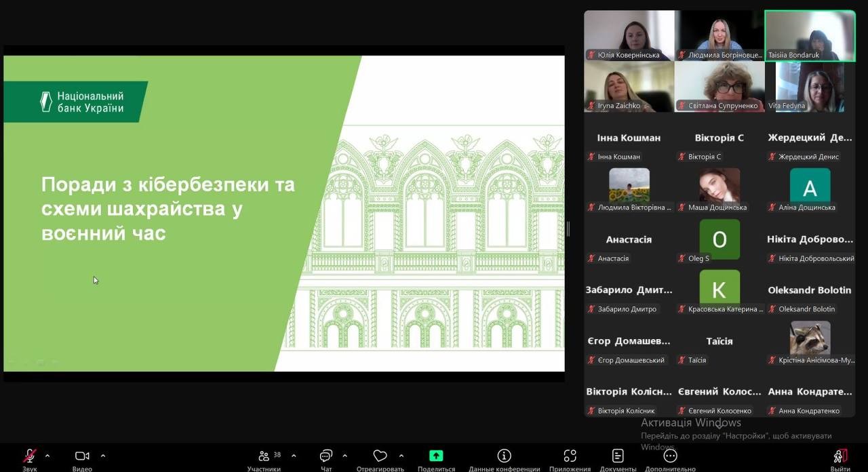Click the green Поделиться share screen icon

pyautogui.click(x=436, y=456)
